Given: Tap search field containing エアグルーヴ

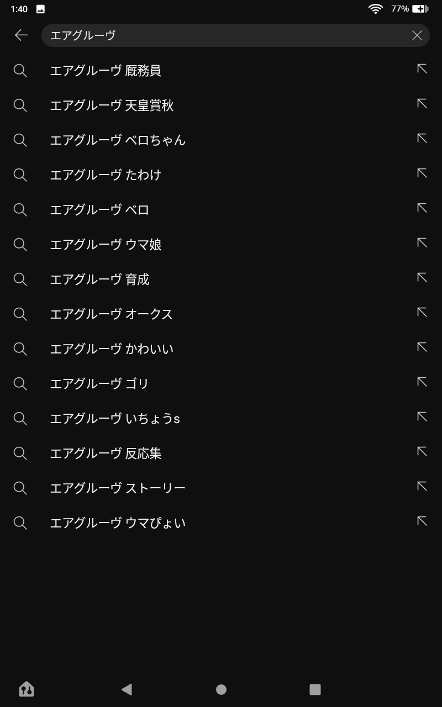Looking at the screenshot, I should (221, 35).
